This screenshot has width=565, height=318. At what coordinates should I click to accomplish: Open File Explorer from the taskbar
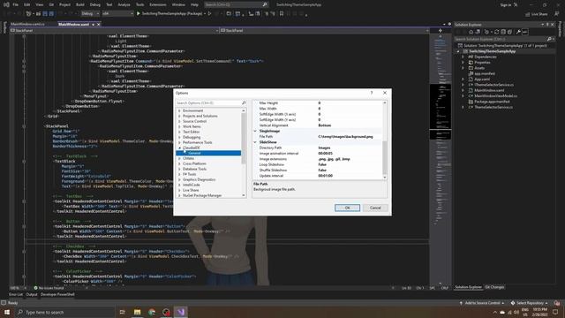pyautogui.click(x=138, y=312)
